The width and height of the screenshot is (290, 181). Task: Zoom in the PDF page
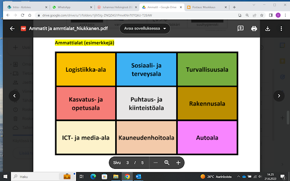pos(178,162)
